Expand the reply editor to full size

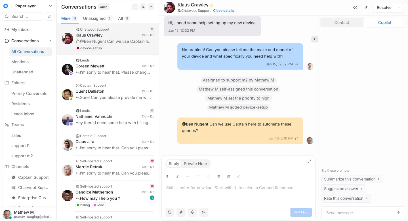click(x=310, y=161)
